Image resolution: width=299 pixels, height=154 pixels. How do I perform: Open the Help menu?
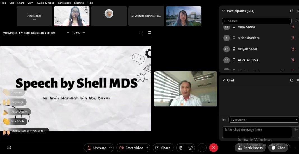coord(90,3)
